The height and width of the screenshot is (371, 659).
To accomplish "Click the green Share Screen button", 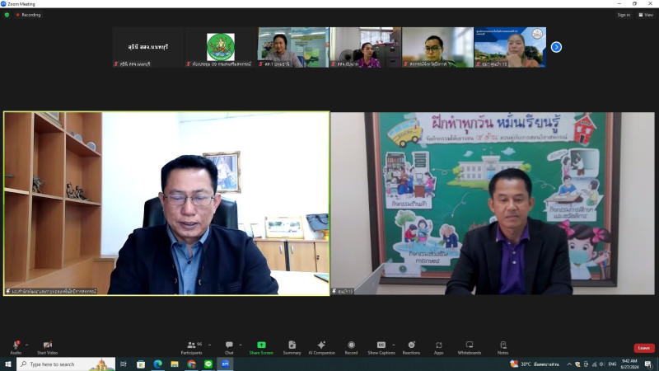I will (x=261, y=345).
